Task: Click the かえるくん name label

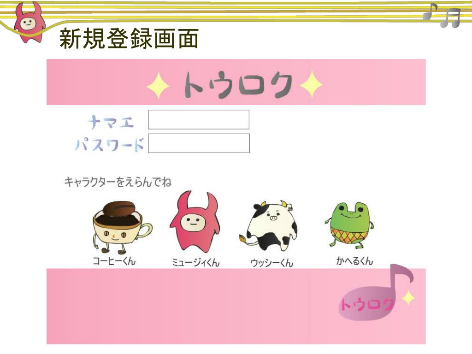Action: coord(354,261)
